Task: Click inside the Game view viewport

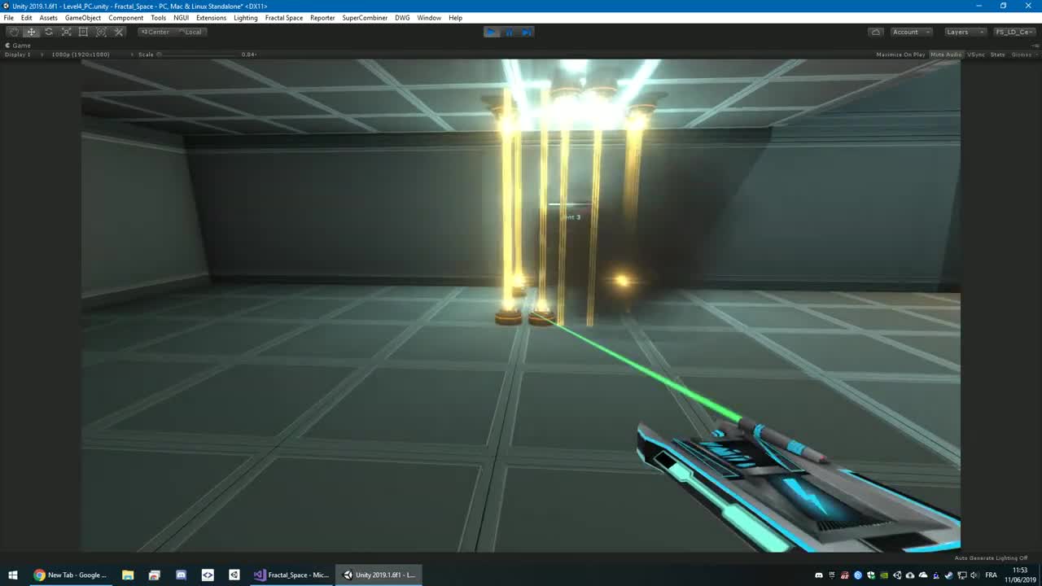Action: 521,305
